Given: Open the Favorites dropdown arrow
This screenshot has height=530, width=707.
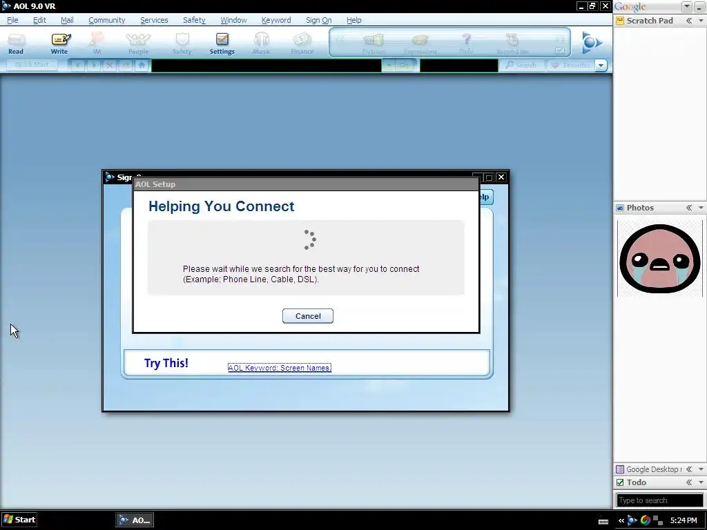Looking at the screenshot, I should 601,66.
